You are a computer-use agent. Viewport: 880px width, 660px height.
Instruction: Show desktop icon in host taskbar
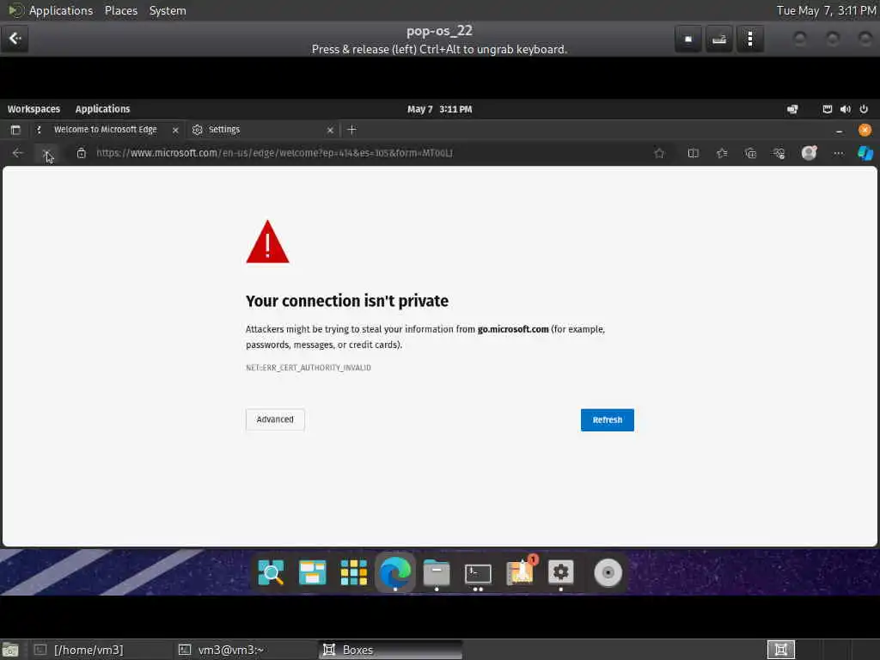(x=10, y=650)
